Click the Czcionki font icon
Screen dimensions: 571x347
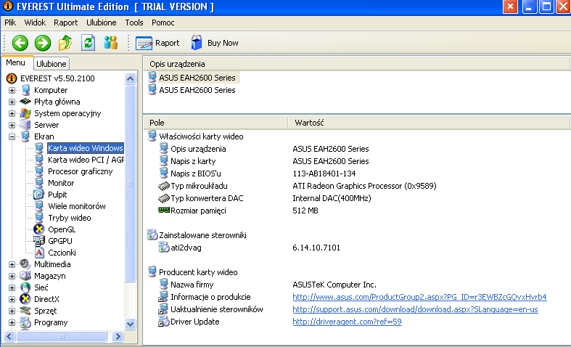coord(39,253)
